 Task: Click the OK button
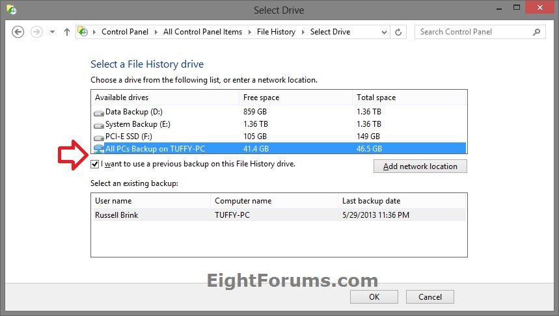pyautogui.click(x=374, y=297)
